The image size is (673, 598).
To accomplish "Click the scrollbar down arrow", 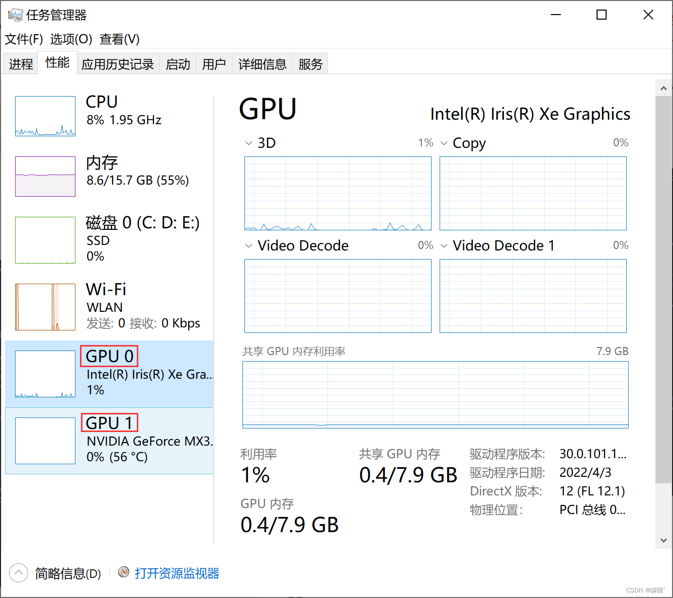I will (663, 541).
